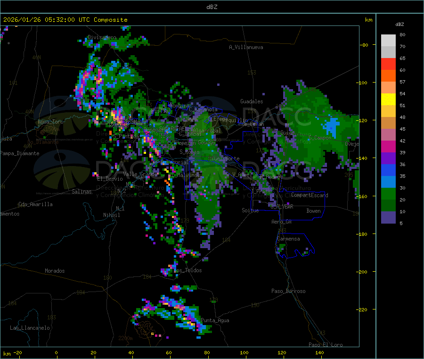The image size is (424, 359).
Task: Click the A_Villanueva map label
Action: 246,47
